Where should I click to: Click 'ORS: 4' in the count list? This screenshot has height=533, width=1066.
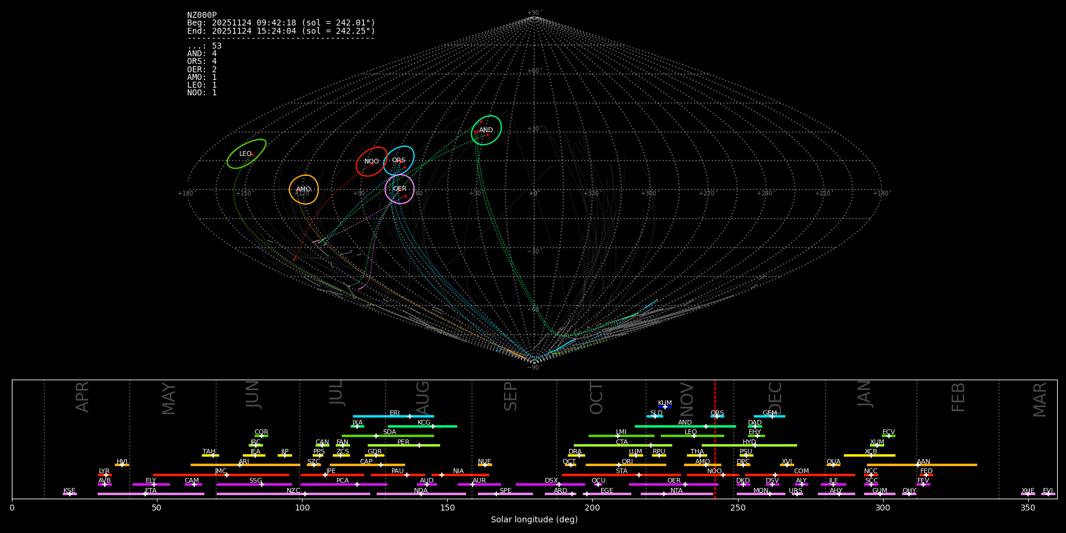(x=202, y=62)
